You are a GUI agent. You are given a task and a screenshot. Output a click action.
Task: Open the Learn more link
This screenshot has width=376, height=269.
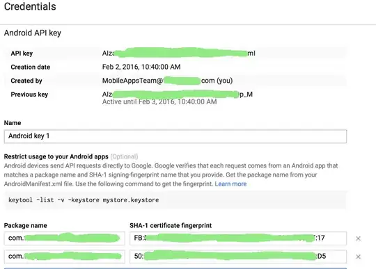pyautogui.click(x=230, y=184)
